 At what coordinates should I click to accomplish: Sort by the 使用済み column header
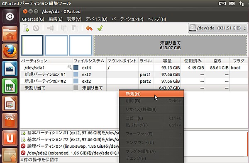click(193, 61)
